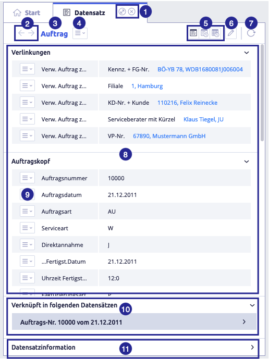Refresh the record with the reload icon
The height and width of the screenshot is (359, 269).
coord(251,33)
